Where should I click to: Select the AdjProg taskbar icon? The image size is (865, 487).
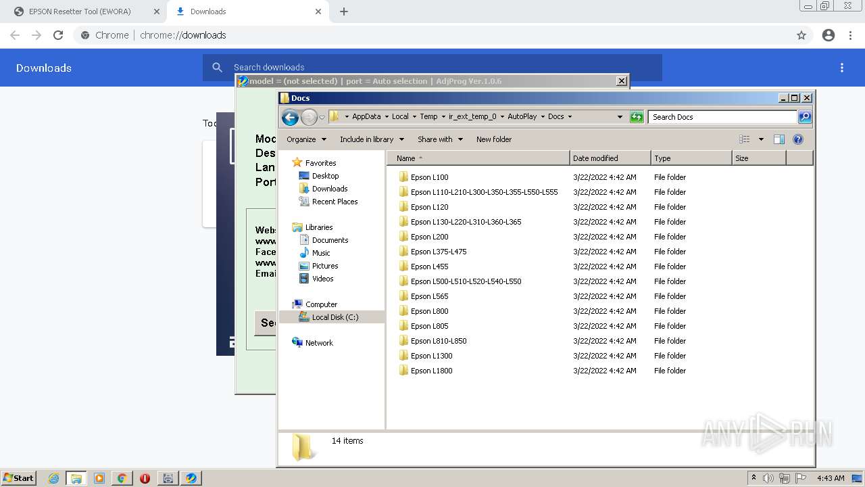pos(191,478)
